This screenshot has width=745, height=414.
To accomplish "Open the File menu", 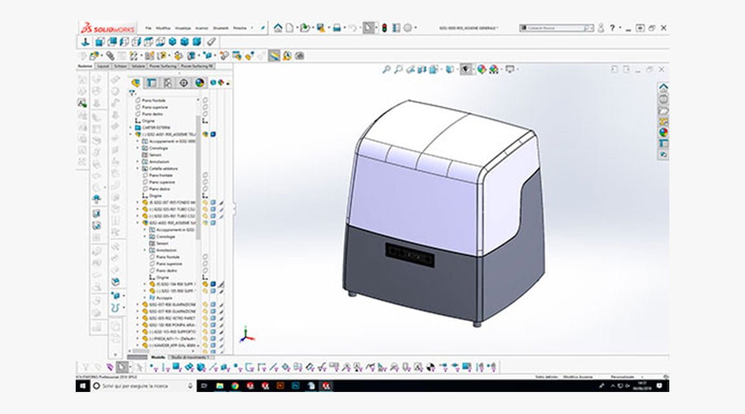I will coord(148,28).
